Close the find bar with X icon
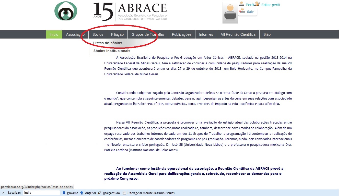The width and height of the screenshot is (349, 196). (3, 193)
